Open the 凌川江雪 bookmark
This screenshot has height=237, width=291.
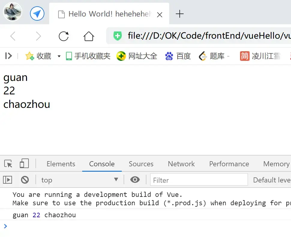coord(260,56)
